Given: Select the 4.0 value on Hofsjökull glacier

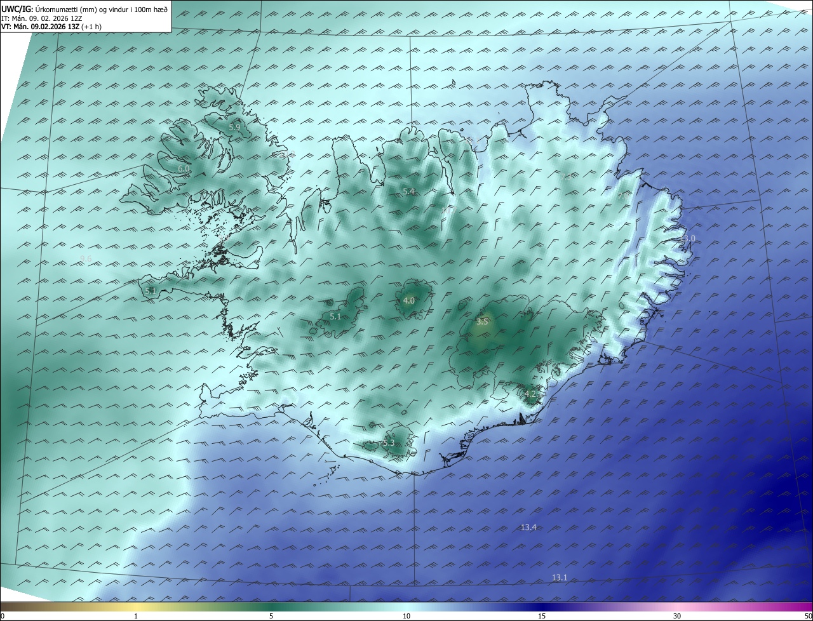Looking at the screenshot, I should click(x=409, y=300).
